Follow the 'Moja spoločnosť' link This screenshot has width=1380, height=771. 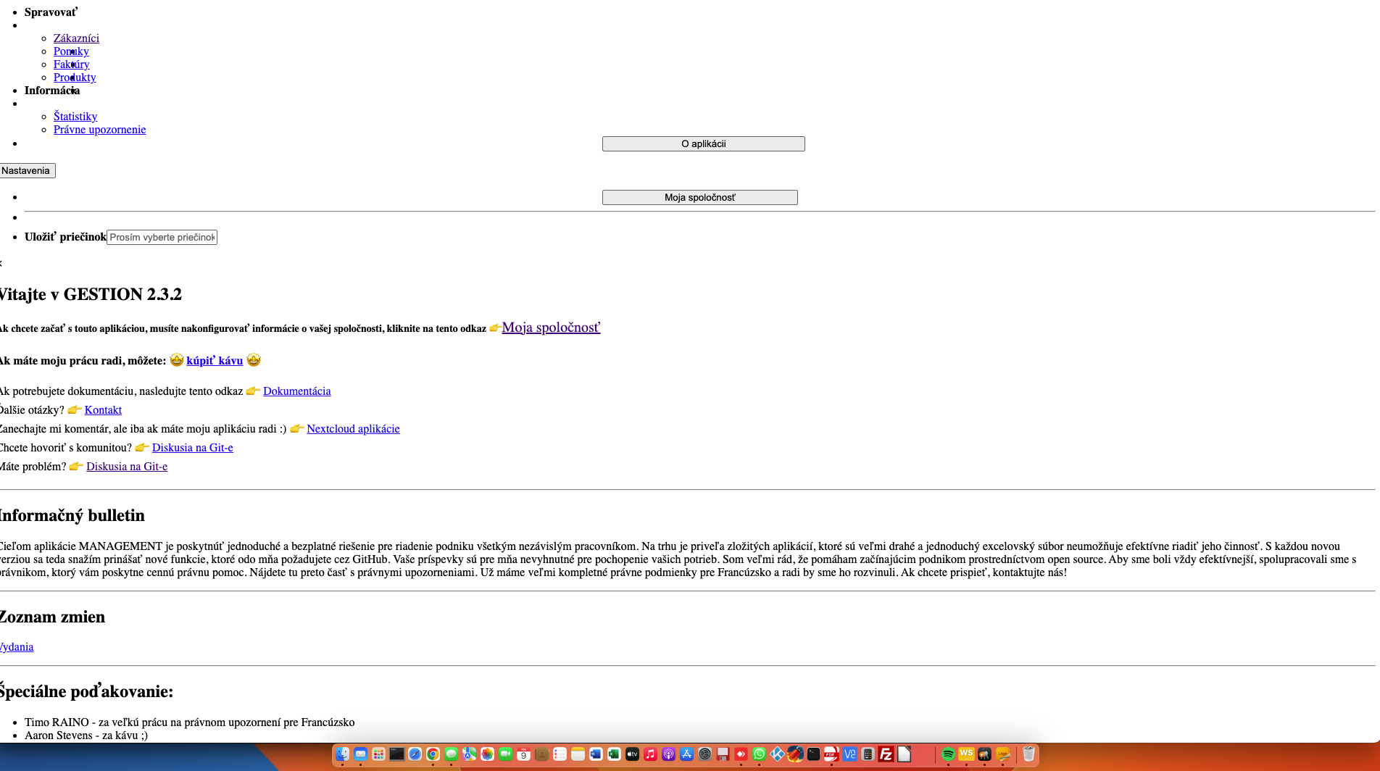point(551,328)
